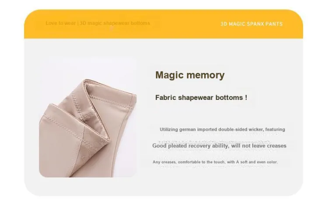Click the pipe separator in banner title
Screen dimensions: 328x216
click(77, 23)
